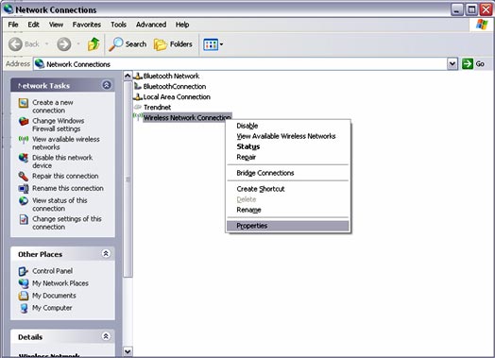
Task: Select the Wireless Network Connection antenna icon
Action: coord(138,116)
